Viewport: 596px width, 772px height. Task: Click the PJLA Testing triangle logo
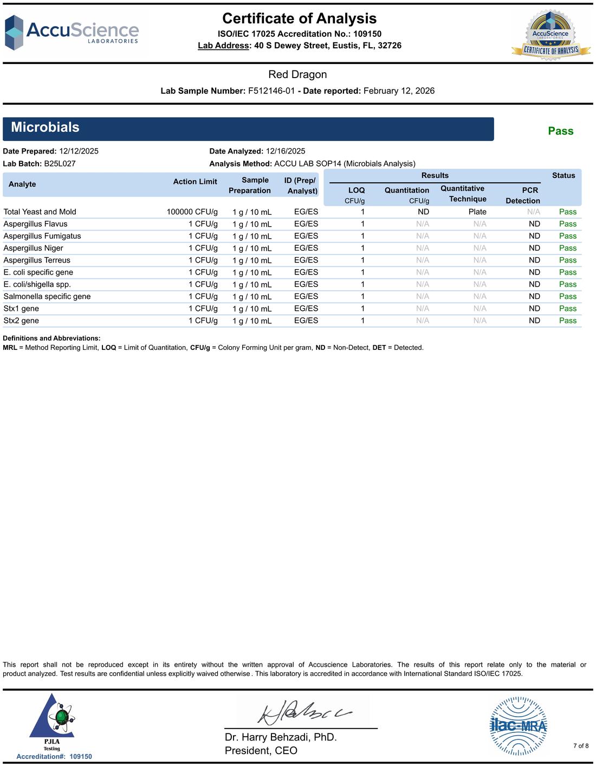pyautogui.click(x=52, y=723)
